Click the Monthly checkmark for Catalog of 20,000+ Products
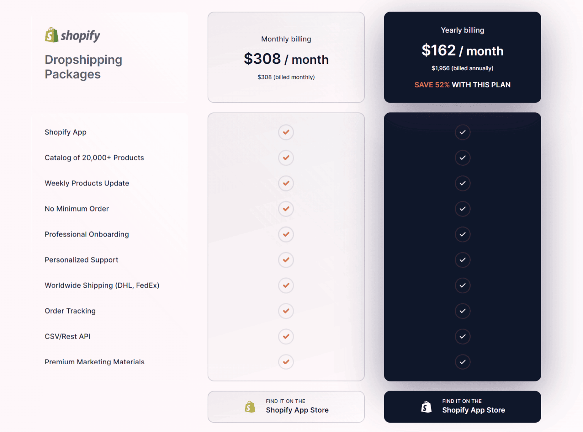 (x=286, y=158)
